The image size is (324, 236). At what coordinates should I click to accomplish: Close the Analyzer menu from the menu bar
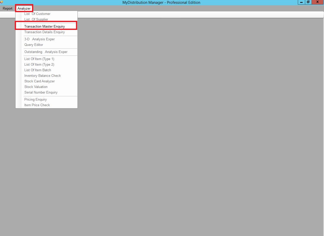click(x=24, y=9)
